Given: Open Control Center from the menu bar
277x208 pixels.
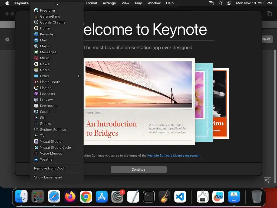Looking at the screenshot, I should pos(229,3).
